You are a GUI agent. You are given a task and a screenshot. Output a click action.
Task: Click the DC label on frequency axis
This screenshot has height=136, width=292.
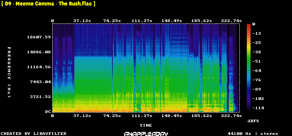pyautogui.click(x=48, y=112)
